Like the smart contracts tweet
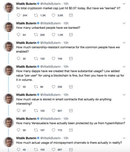The height and width of the screenshot is (152, 130). click(x=53, y=110)
